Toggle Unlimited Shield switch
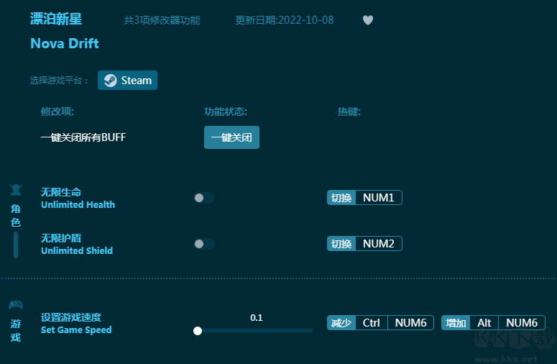557x364 pixels. point(204,244)
